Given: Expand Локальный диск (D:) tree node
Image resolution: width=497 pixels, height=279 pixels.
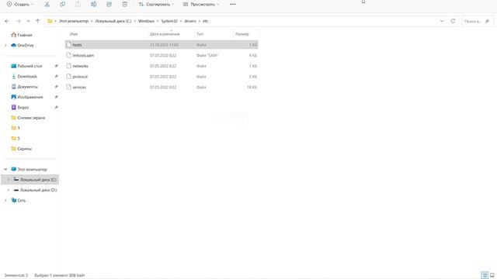Looking at the screenshot, I should pyautogui.click(x=9, y=190).
